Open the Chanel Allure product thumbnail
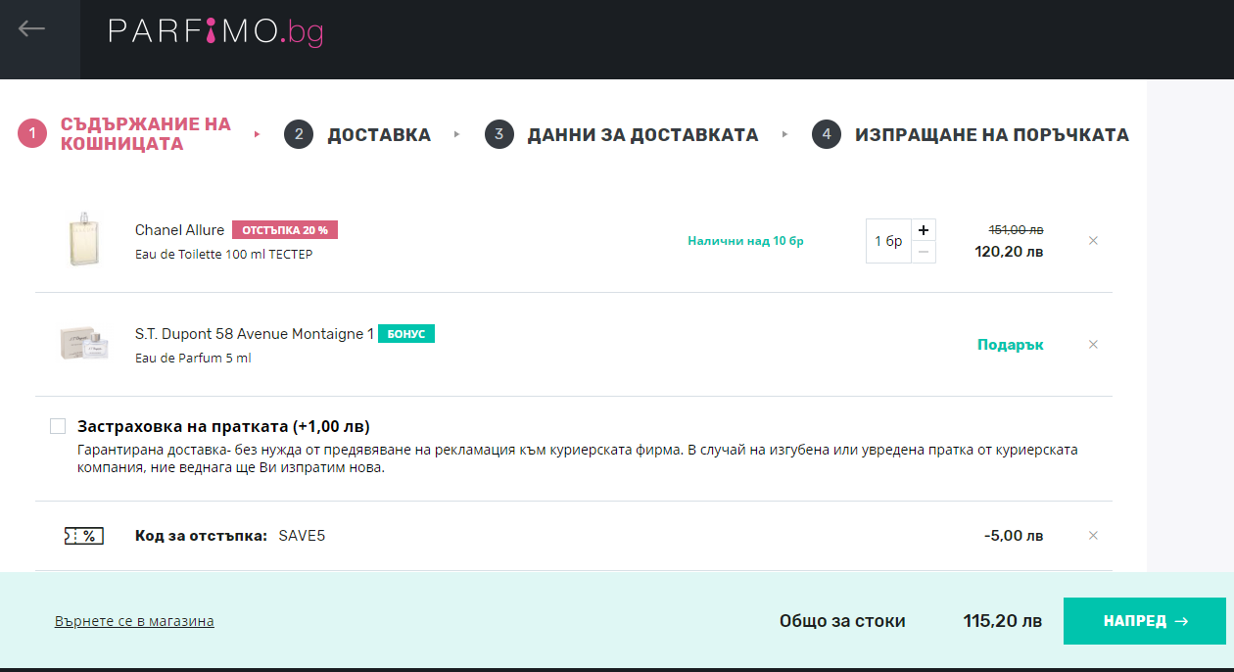1234x672 pixels. (x=83, y=240)
